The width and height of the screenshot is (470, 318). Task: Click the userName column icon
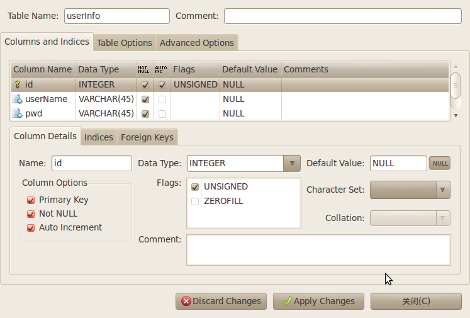18,99
